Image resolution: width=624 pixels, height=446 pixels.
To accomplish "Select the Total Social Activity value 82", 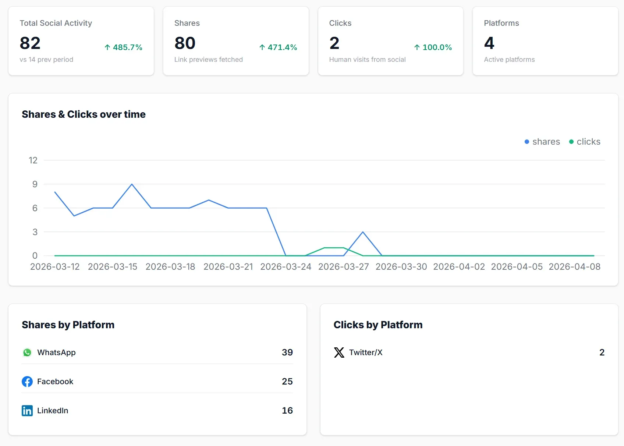I will [30, 43].
